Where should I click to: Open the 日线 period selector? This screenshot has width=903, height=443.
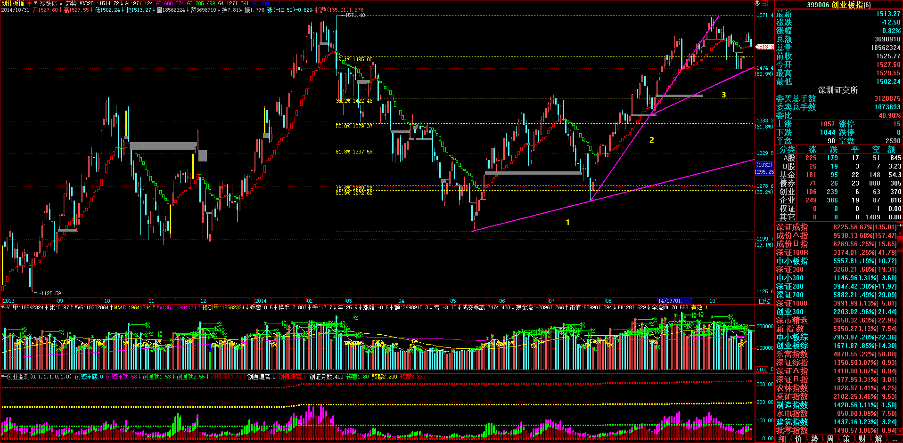coord(764,301)
